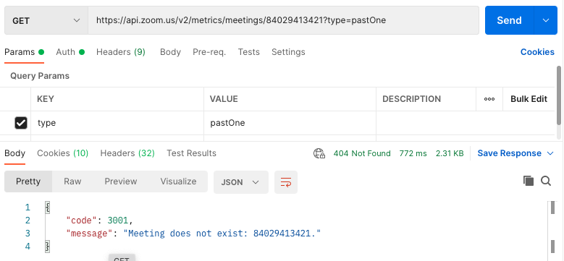The height and width of the screenshot is (261, 564).
Task: Open the request Headers (9) tab
Action: click(121, 52)
